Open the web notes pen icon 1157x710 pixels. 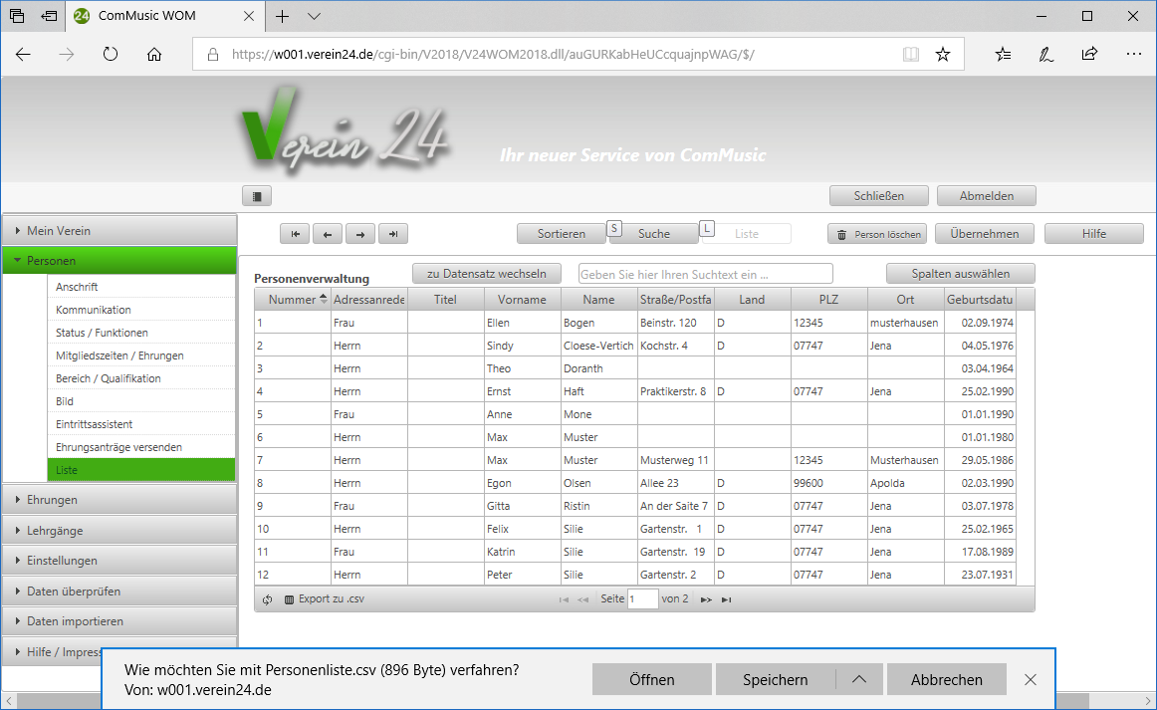[1046, 54]
